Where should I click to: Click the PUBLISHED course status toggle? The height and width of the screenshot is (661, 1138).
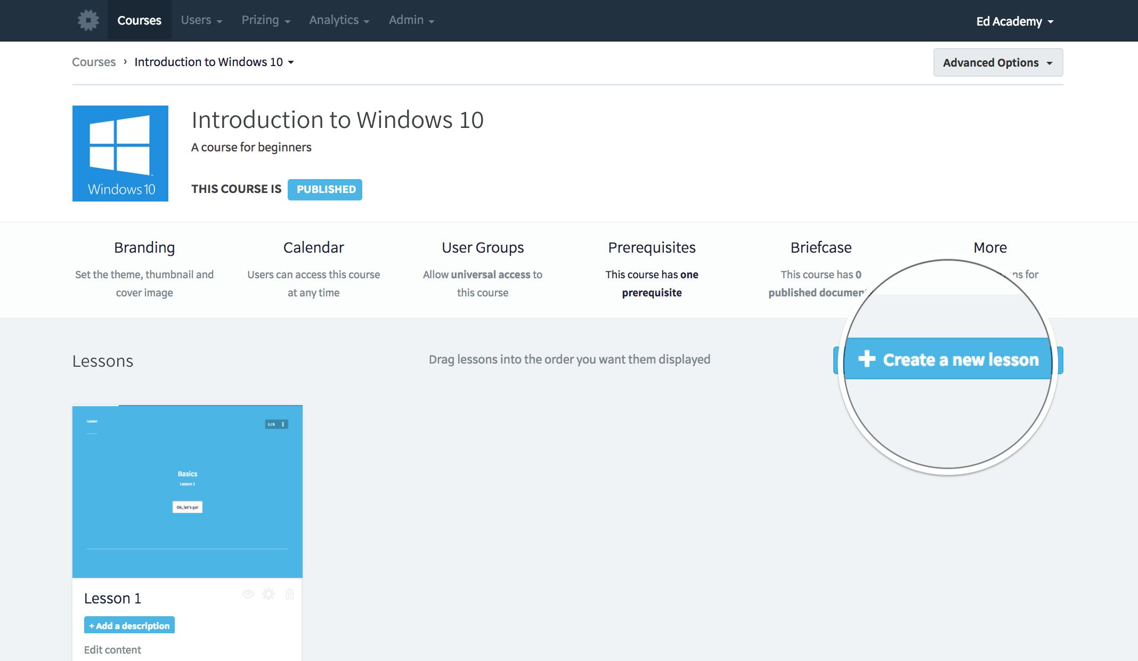325,188
